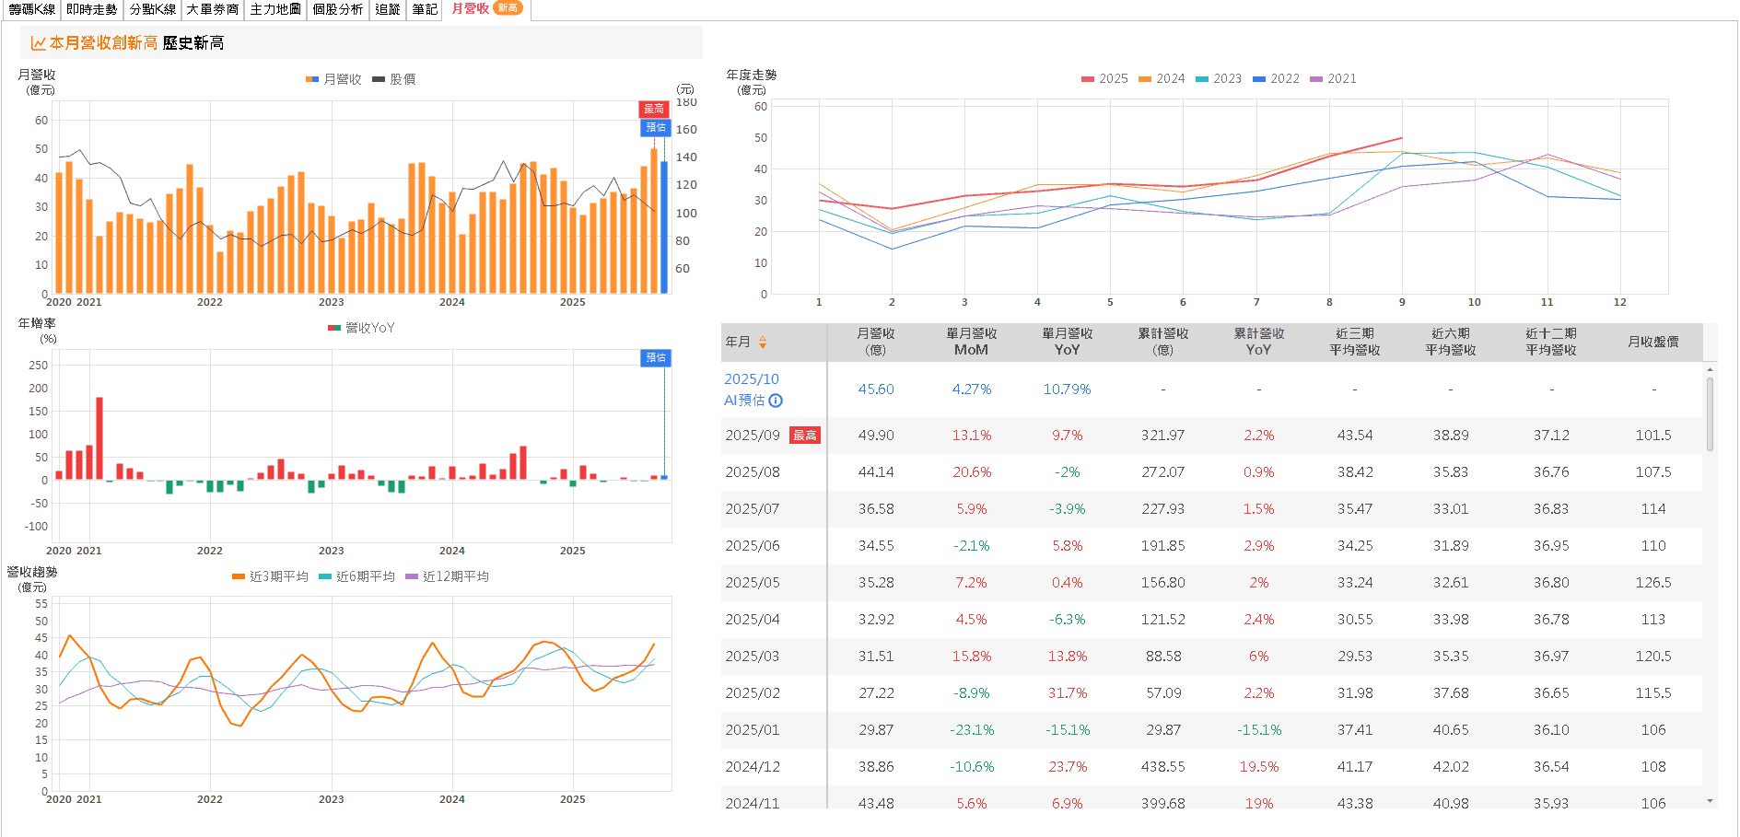Image resolution: width=1740 pixels, height=837 pixels.
Task: Click the 預估 marker on YoY chart
Action: click(x=655, y=358)
